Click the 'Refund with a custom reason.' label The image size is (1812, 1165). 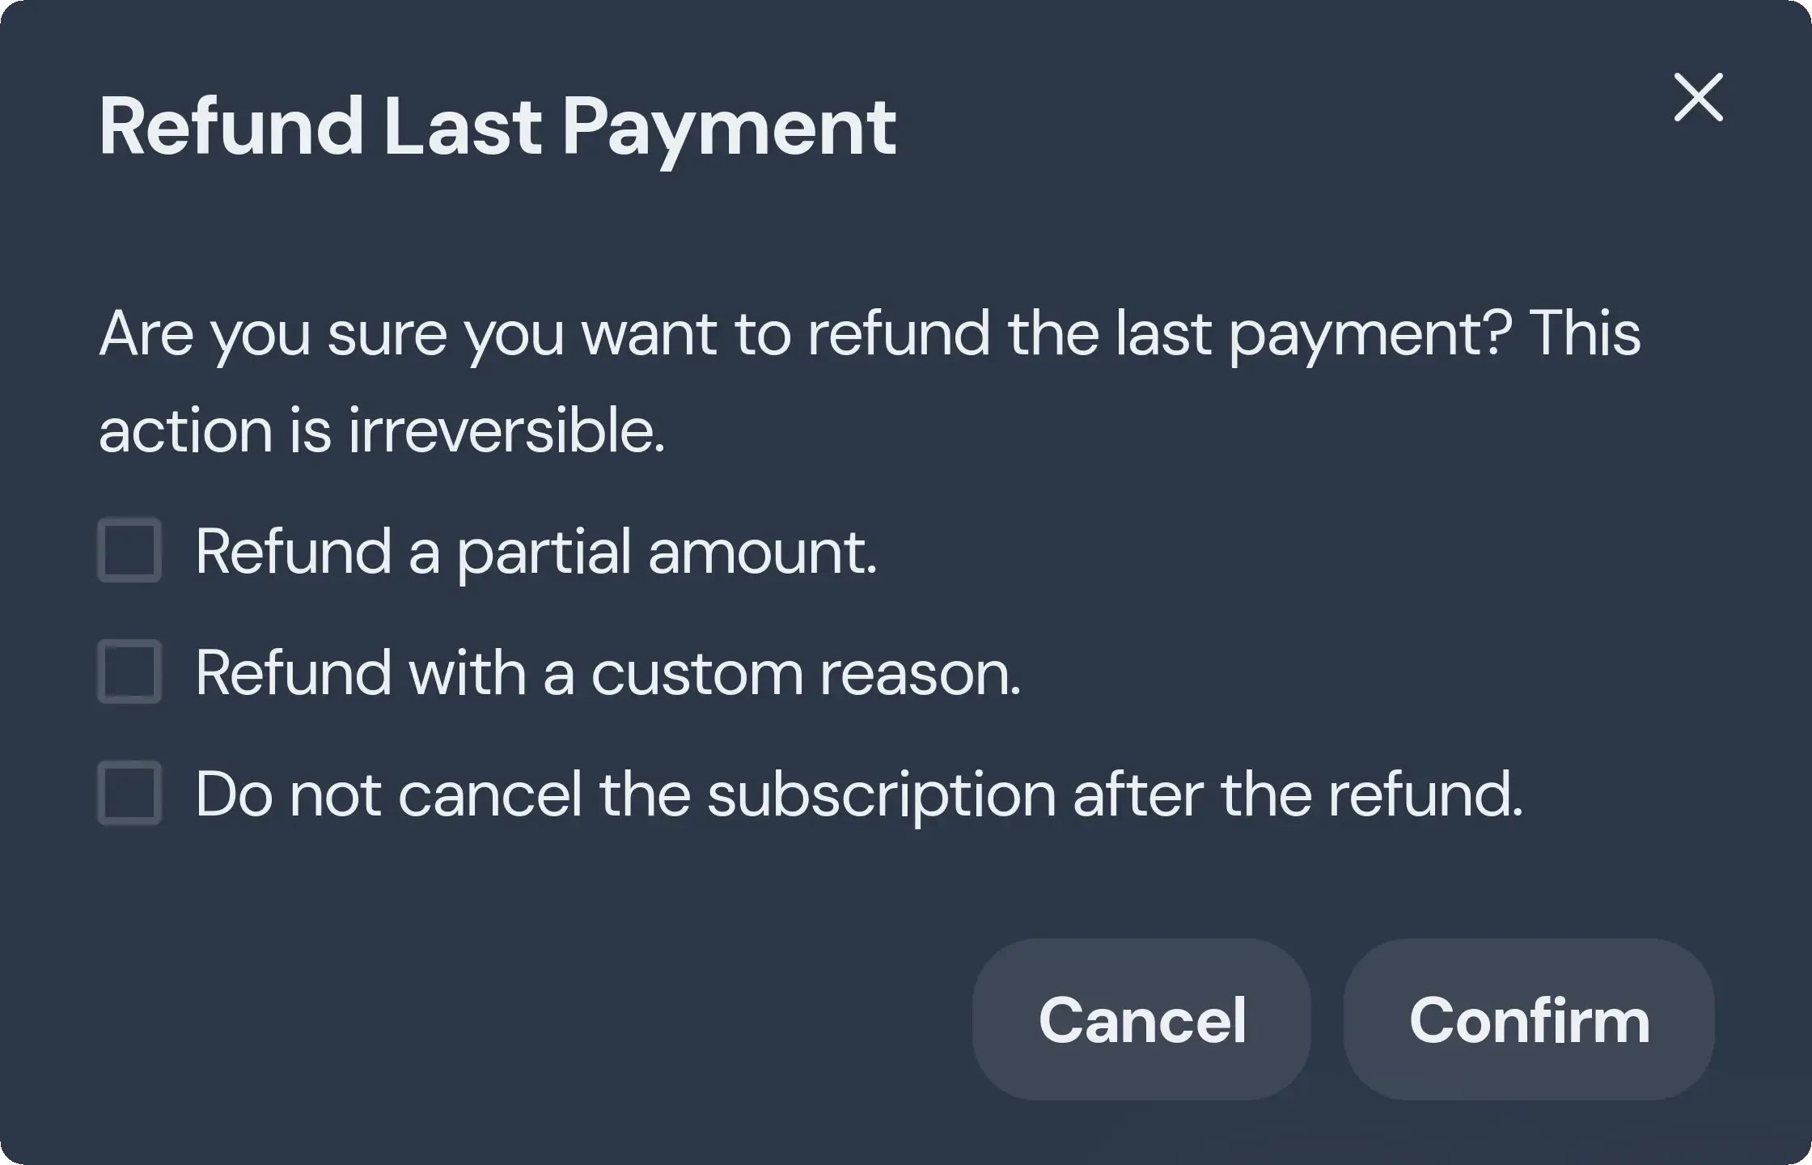point(608,673)
